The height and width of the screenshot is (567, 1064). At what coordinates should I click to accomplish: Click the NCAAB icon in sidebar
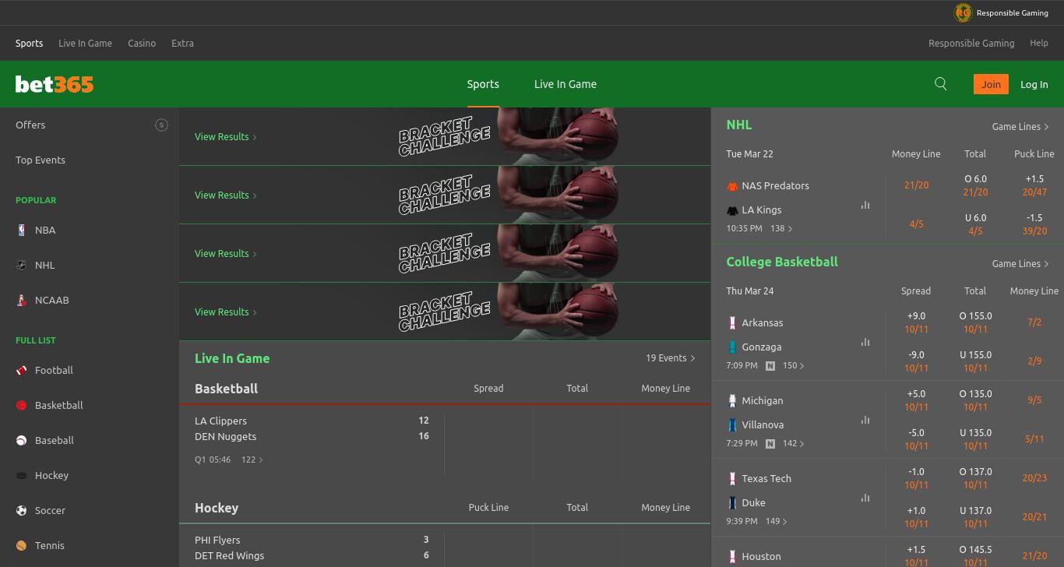pyautogui.click(x=22, y=300)
